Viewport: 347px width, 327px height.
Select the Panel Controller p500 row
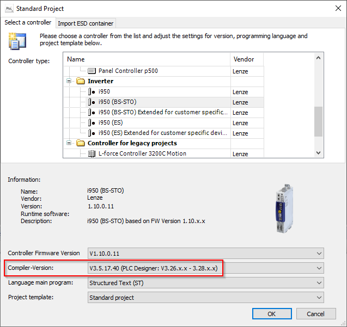point(164,71)
